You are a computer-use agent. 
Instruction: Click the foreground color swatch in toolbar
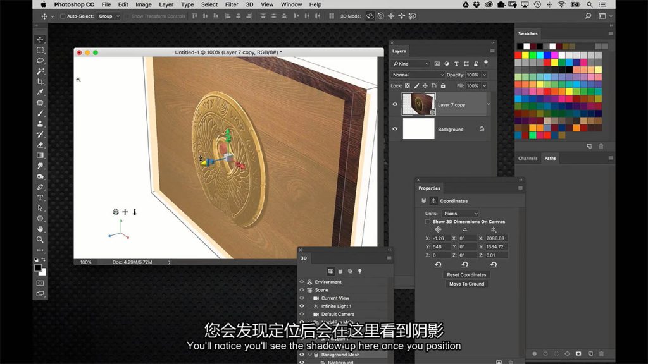tap(38, 268)
